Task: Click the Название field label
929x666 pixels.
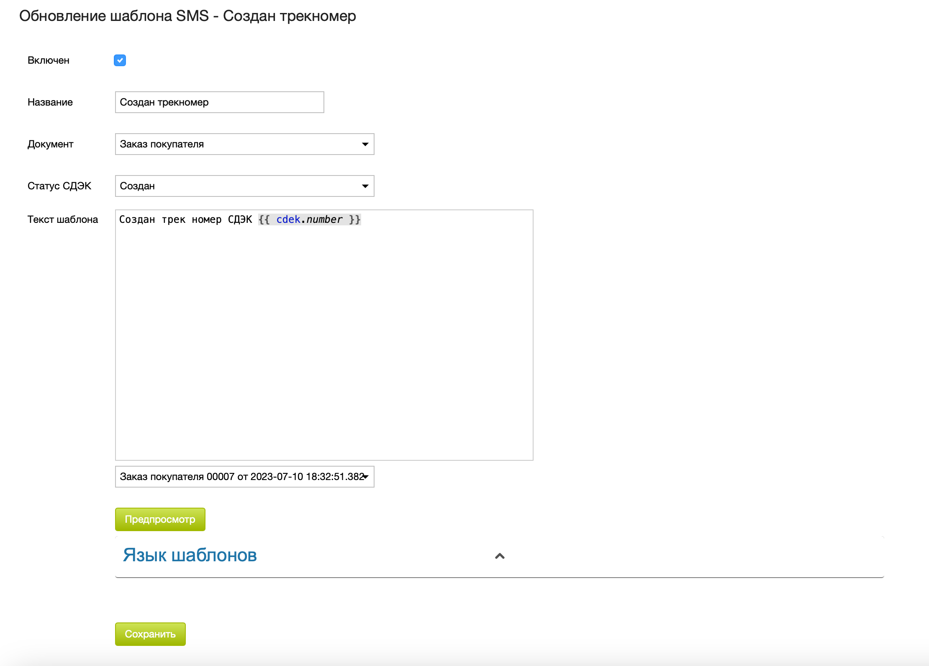Action: [x=50, y=102]
